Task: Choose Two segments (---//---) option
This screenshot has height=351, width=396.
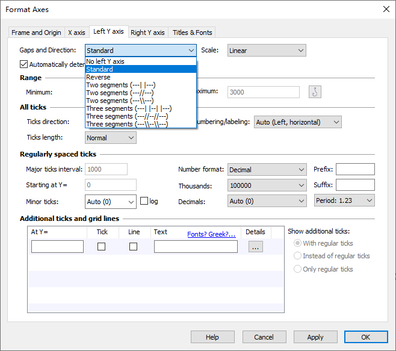Action: coord(141,93)
